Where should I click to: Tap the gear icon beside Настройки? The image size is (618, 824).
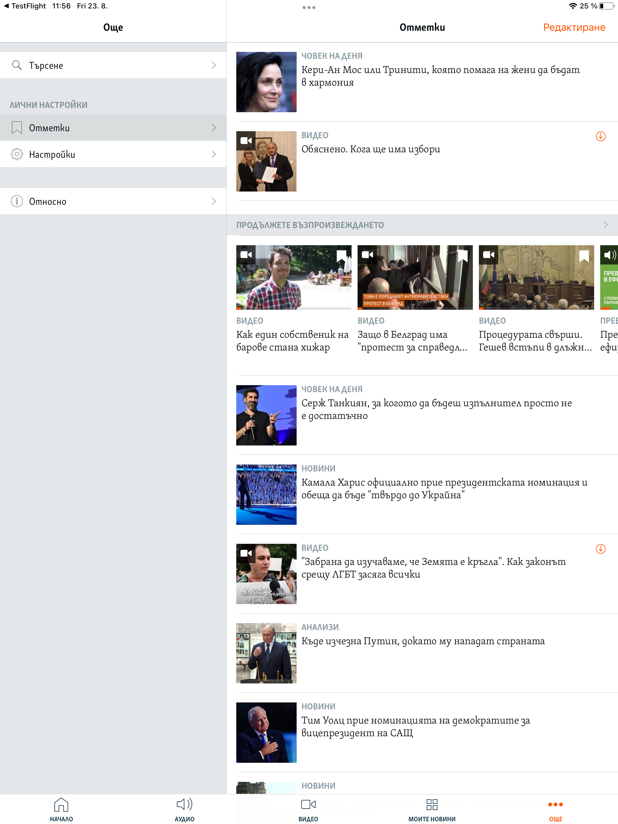(17, 154)
